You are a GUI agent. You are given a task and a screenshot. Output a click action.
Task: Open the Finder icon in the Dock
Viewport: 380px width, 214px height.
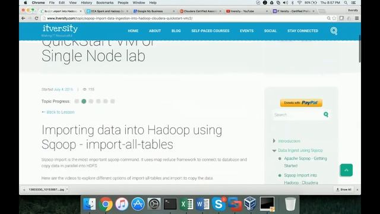pyautogui.click(x=90, y=204)
